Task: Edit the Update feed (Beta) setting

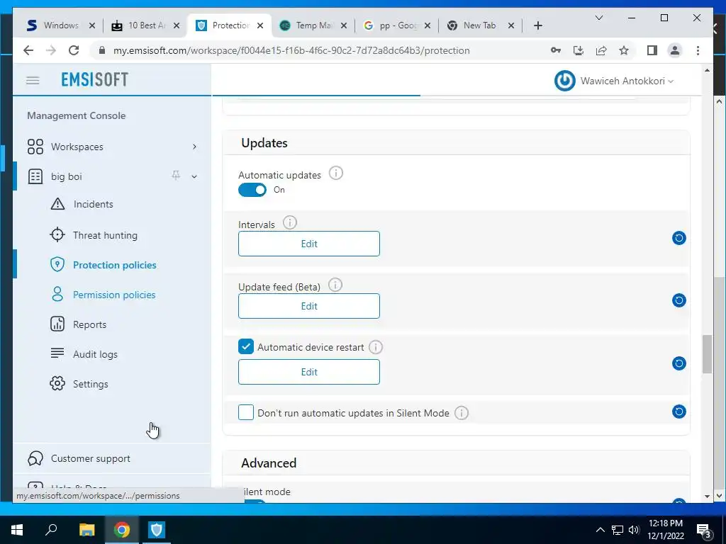Action: (x=309, y=306)
